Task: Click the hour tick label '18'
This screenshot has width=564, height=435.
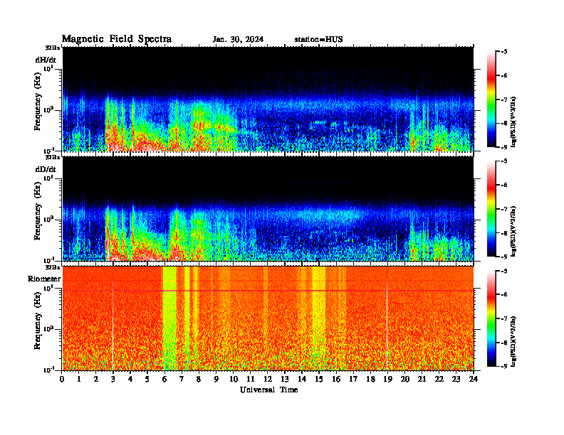Action: pyautogui.click(x=370, y=380)
